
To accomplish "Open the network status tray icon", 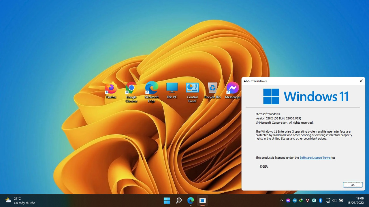I will [328, 200].
